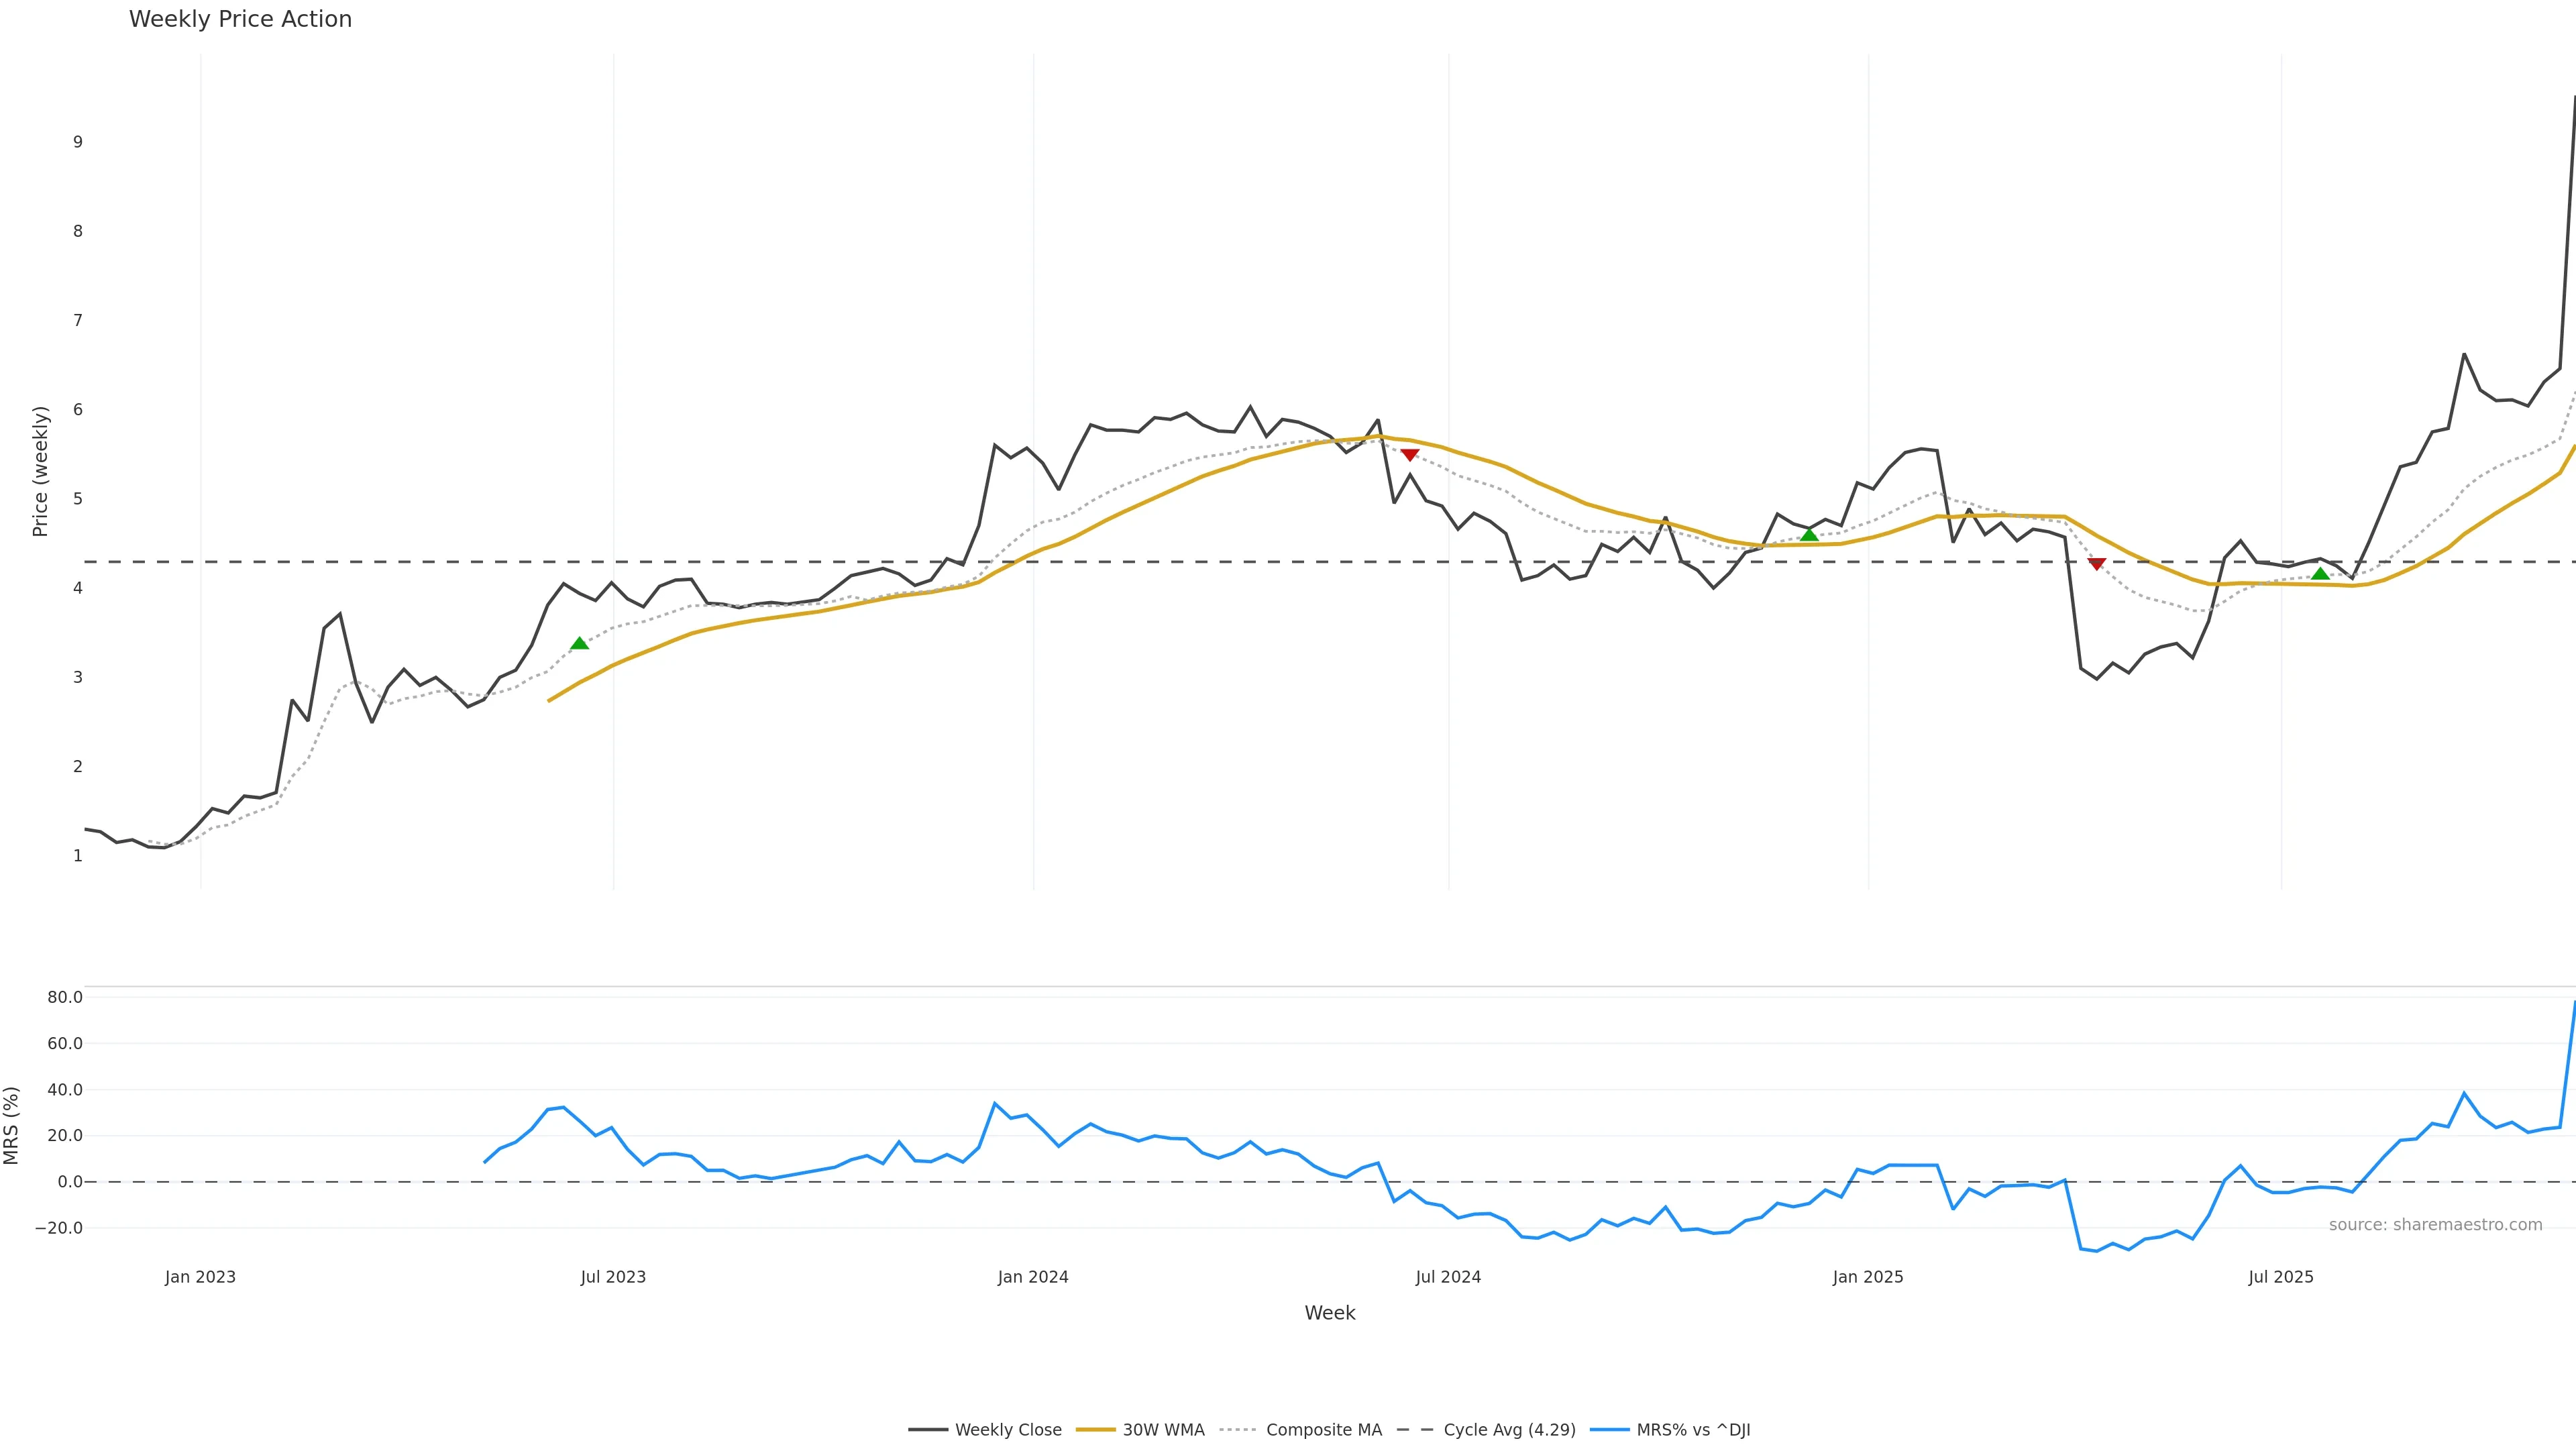Click the 9 tick on the price axis
The width and height of the screenshot is (2576, 1449).
point(78,142)
